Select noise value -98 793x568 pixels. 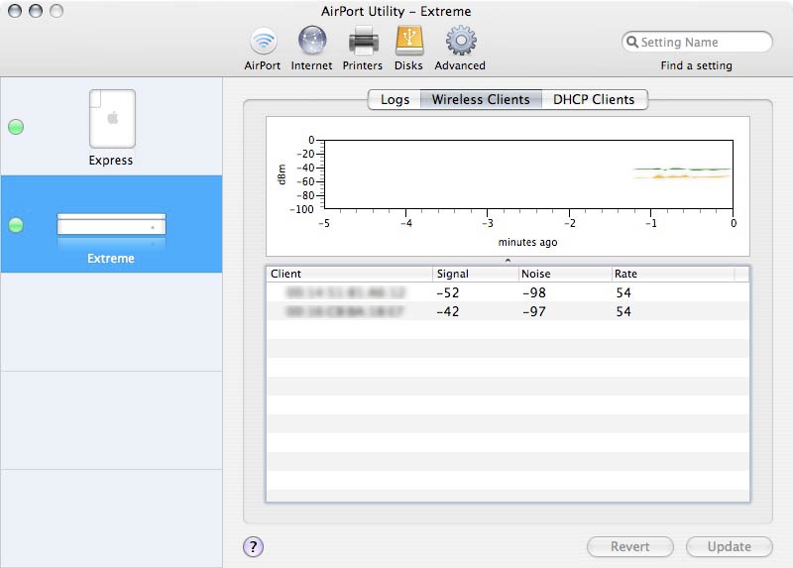click(x=534, y=292)
